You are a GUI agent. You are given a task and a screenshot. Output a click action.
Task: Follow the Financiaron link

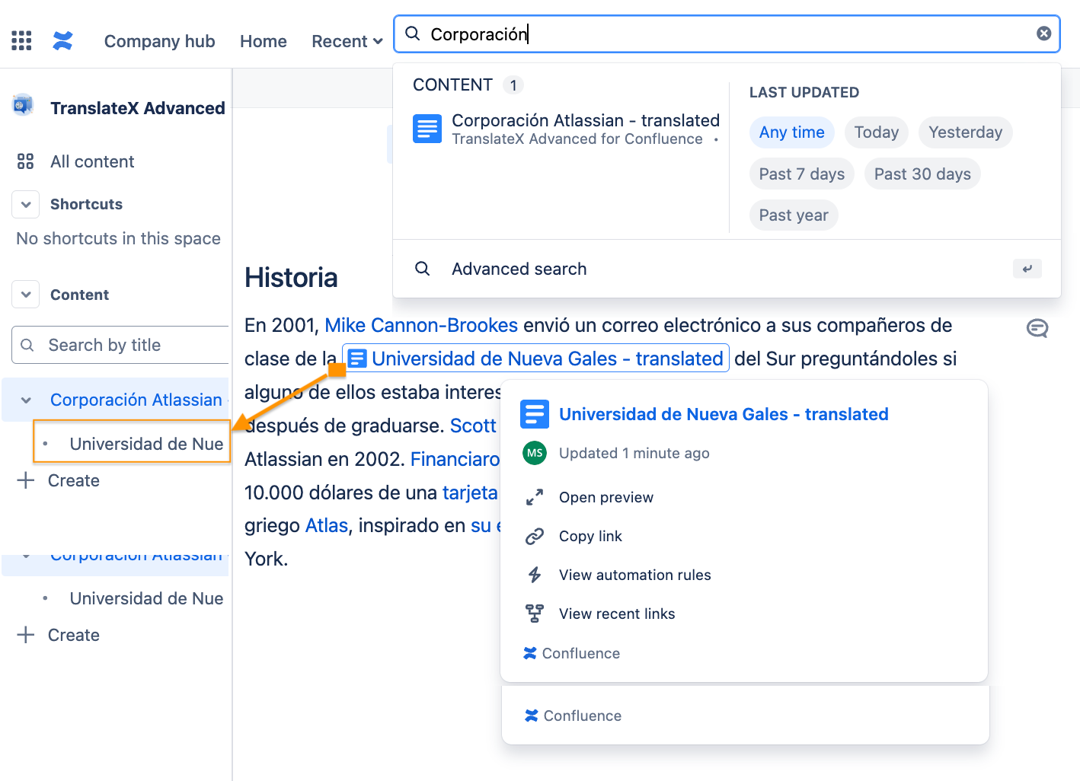455,459
